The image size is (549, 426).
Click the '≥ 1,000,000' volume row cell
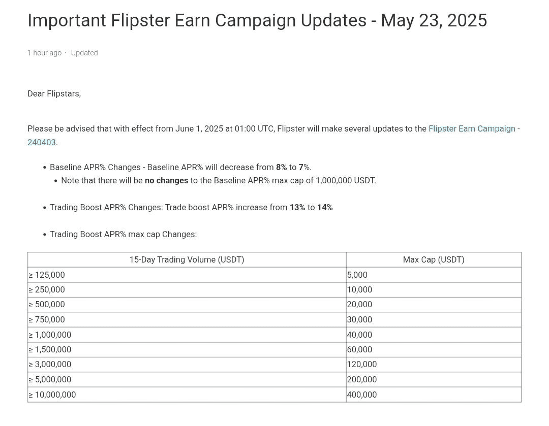[x=187, y=335]
